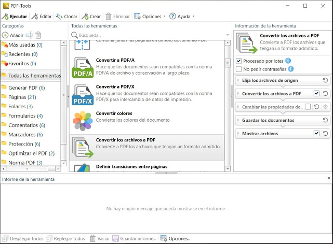Expand Convertir los archivos a PDF step
The height and width of the screenshot is (244, 333).
pyautogui.click(x=238, y=93)
